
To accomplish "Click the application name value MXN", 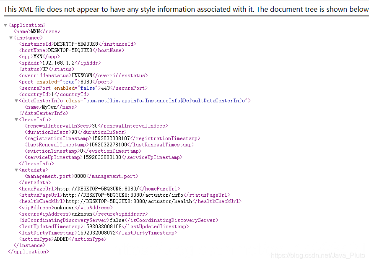I will [x=35, y=31].
